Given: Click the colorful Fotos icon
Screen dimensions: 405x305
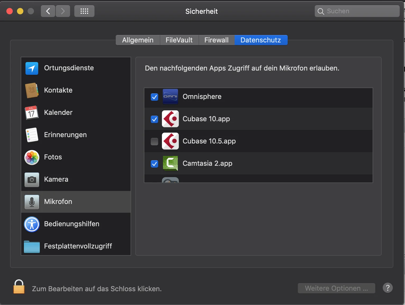Looking at the screenshot, I should point(32,158).
